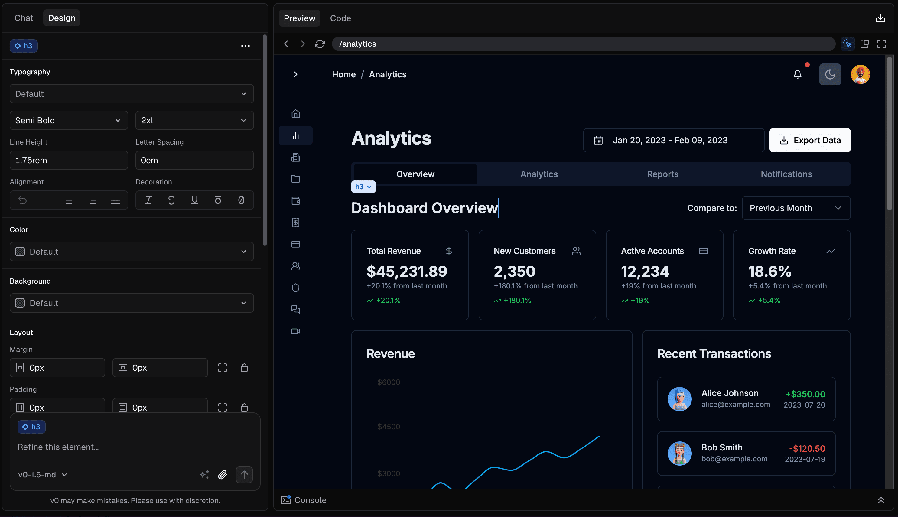Refresh the preview page
Screen dimensions: 898x517
320,44
